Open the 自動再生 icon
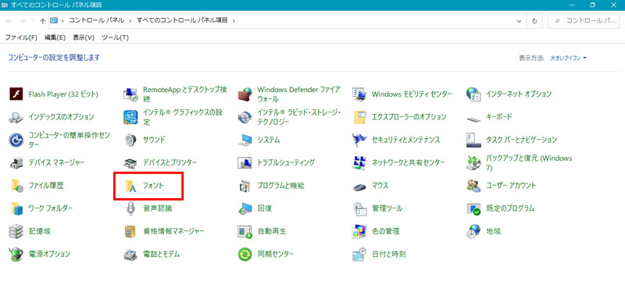 coord(245,231)
